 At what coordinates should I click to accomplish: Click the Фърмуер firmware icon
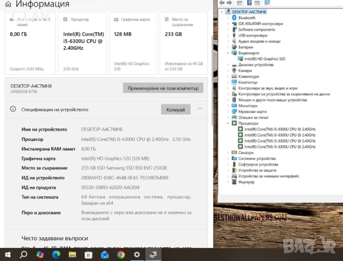point(234,182)
